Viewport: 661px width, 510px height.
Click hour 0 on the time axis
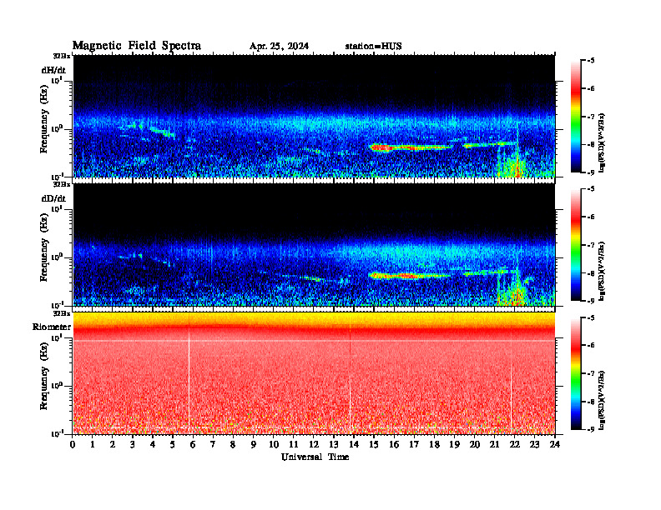[73, 445]
